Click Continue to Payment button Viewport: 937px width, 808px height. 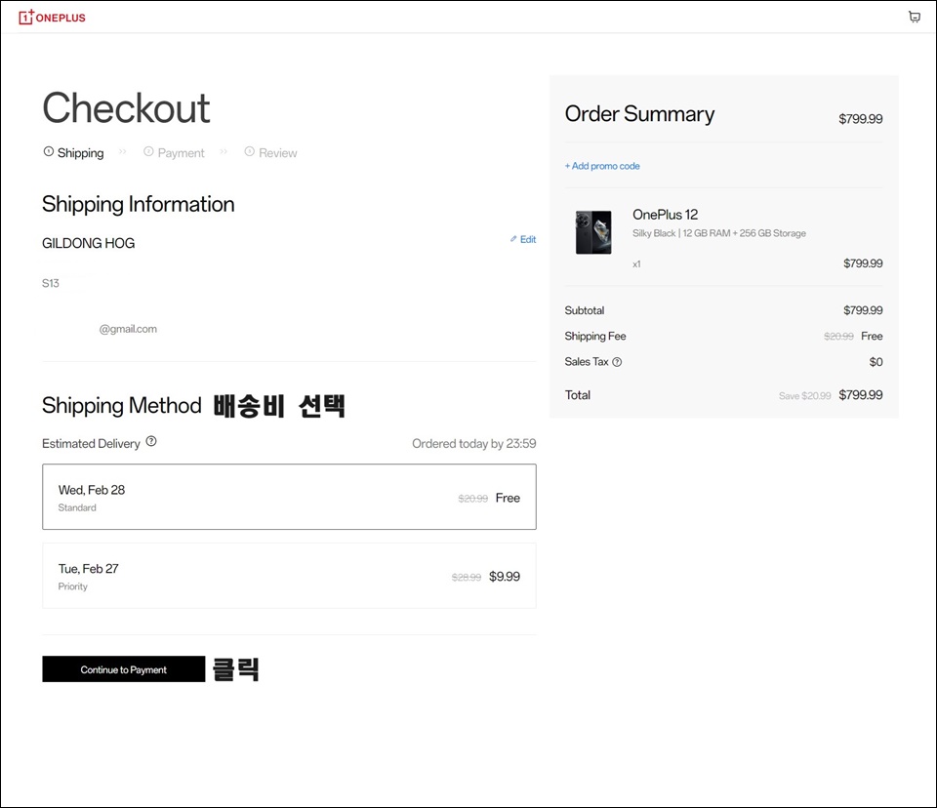click(x=124, y=668)
